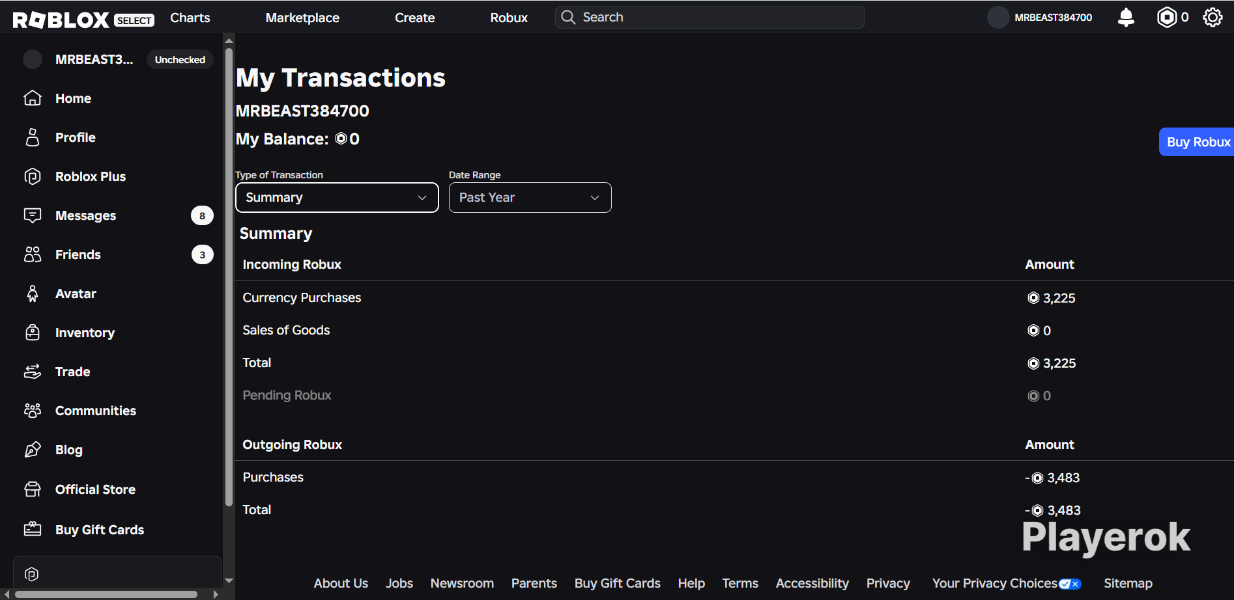Open the Roblox Plus sidebar icon
1234x600 pixels.
pos(33,176)
